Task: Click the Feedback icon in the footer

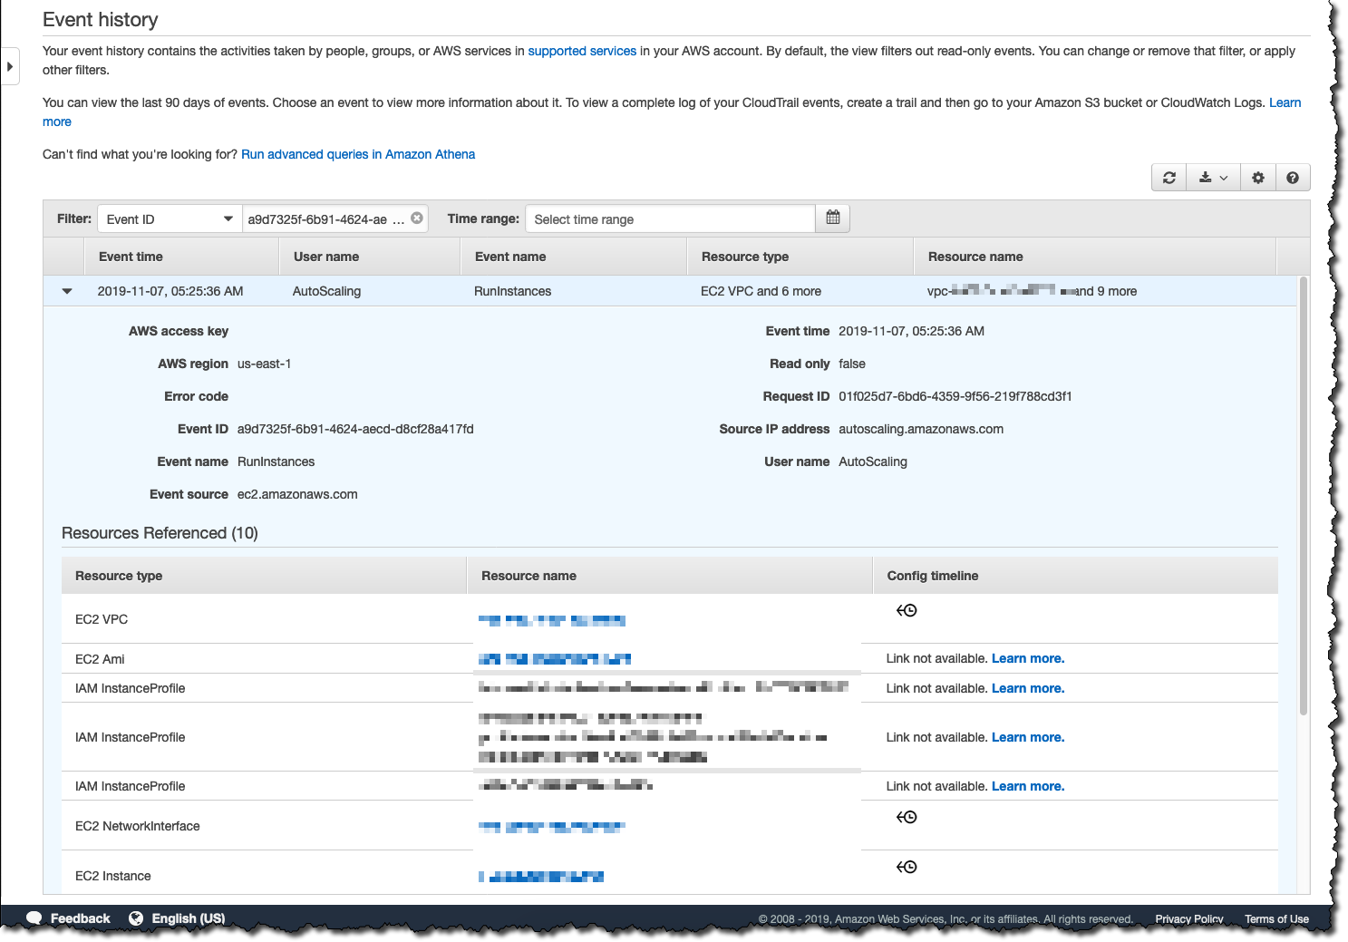Action: [34, 918]
